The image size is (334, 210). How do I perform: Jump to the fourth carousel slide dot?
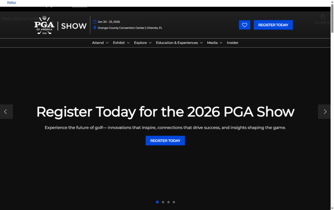[174, 202]
